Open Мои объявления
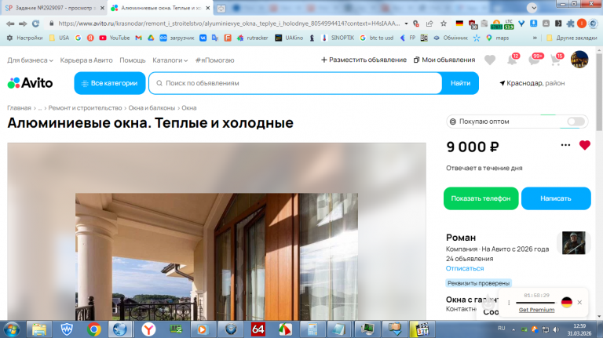Screen dimensions: 603x338 pos(444,60)
